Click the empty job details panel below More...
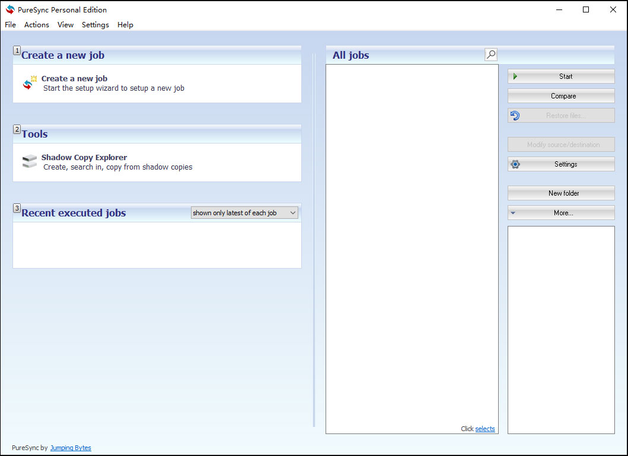 (561, 330)
